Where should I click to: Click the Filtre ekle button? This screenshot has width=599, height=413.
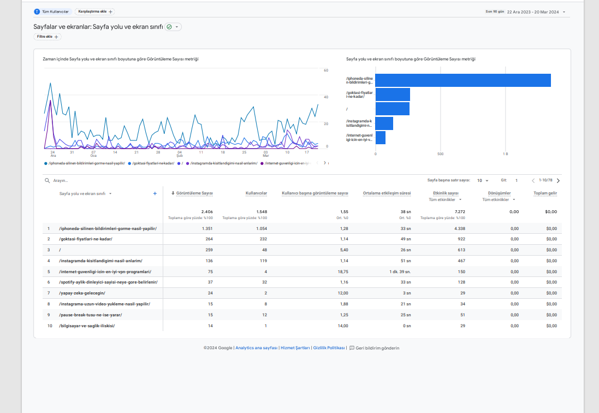tap(48, 37)
